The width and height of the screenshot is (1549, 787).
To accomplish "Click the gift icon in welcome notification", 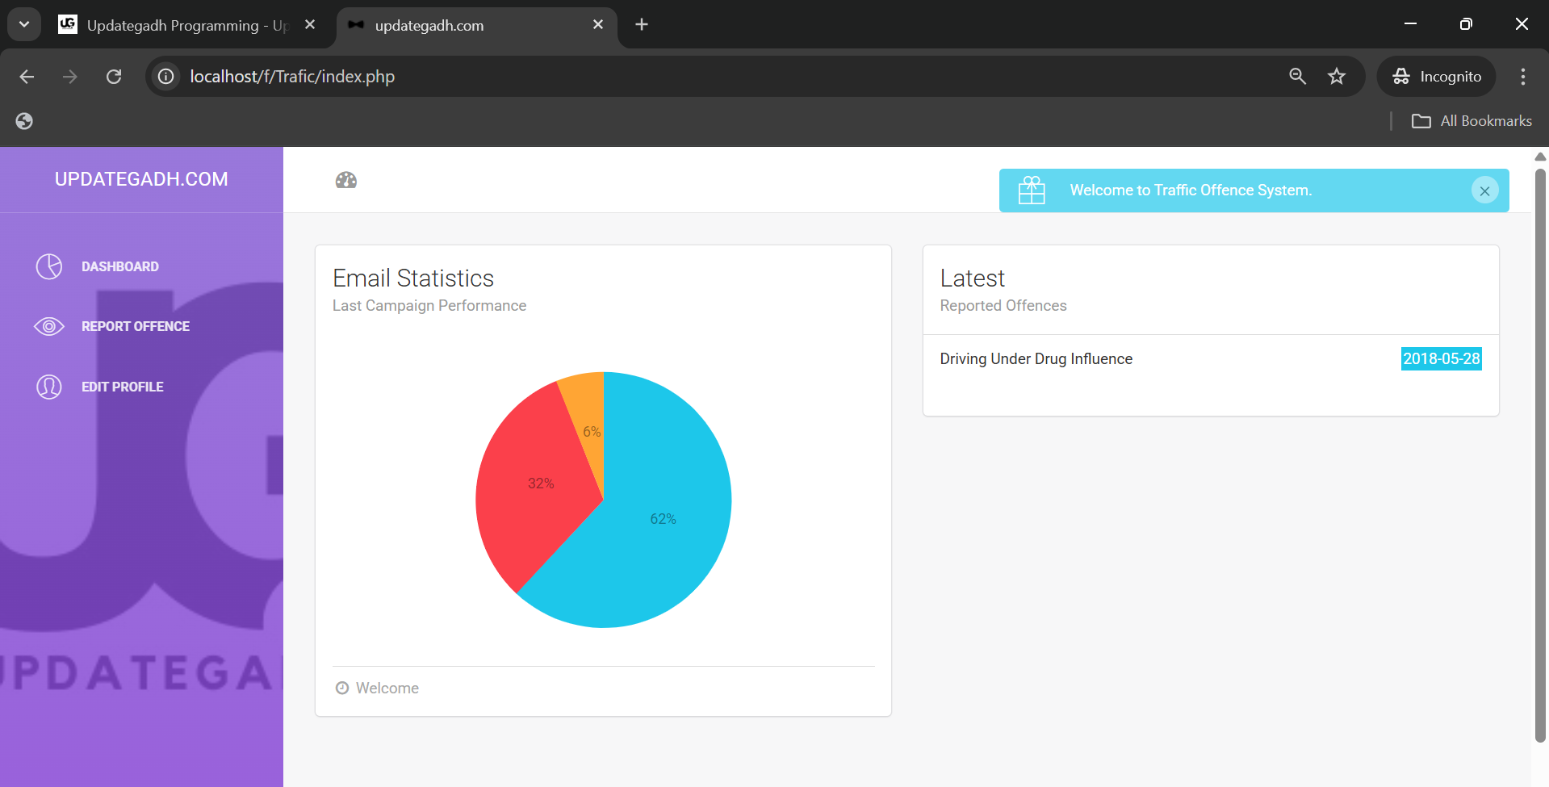I will coord(1032,190).
